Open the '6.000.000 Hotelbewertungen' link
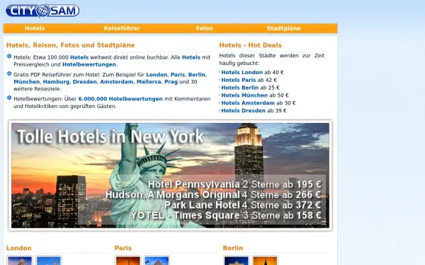The image size is (425, 265). click(x=120, y=99)
